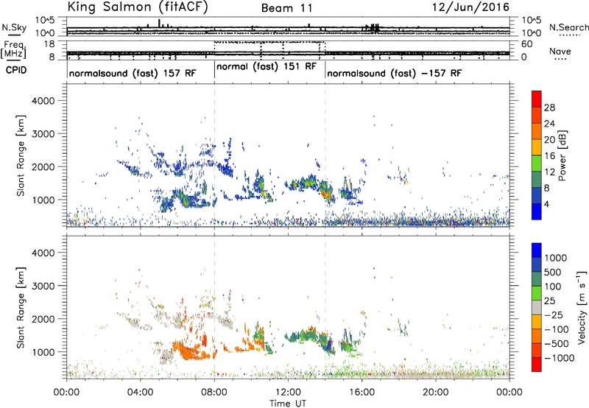Image resolution: width=589 pixels, height=408 pixels.
Task: Click the '18' frequency axis tick
Action: [49, 44]
